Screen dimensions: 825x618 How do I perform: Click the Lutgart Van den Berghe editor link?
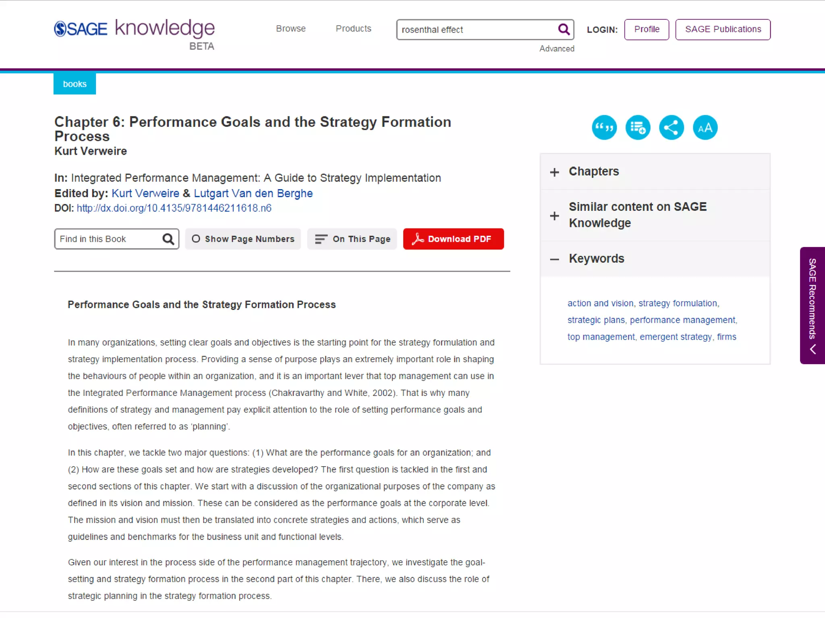253,193
